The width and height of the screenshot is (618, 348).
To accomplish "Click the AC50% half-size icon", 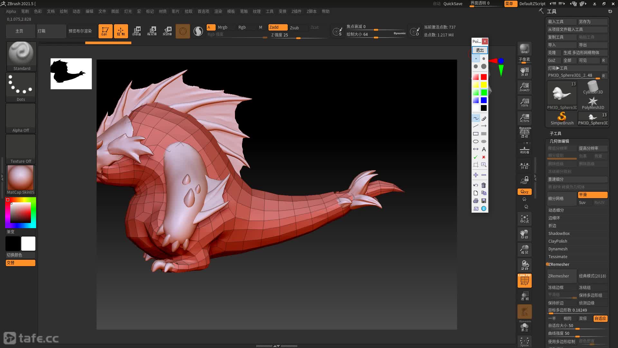I will coord(524,118).
